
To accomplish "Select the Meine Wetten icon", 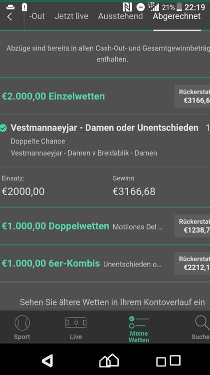I will [x=139, y=322].
